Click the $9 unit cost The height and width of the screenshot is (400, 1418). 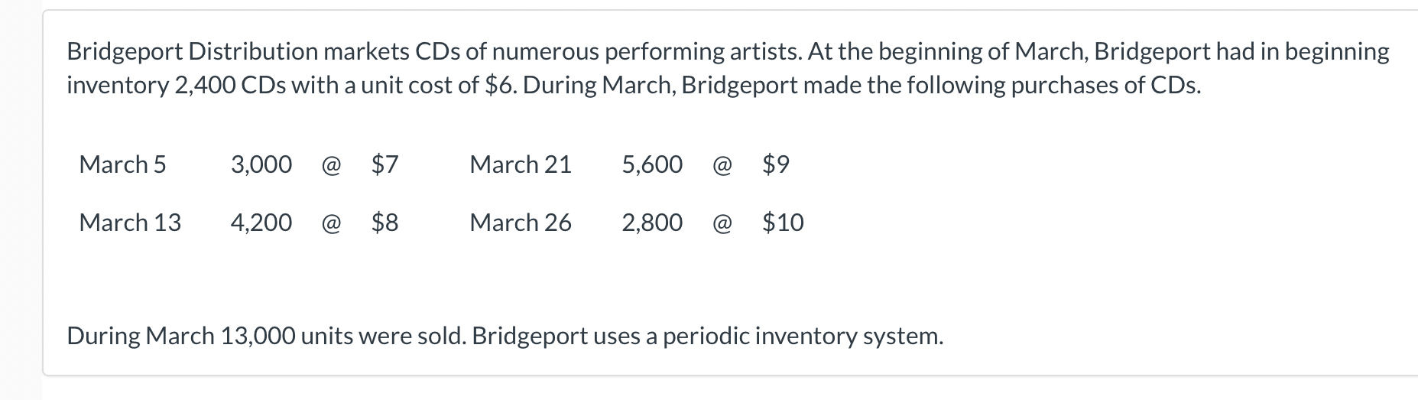776,164
